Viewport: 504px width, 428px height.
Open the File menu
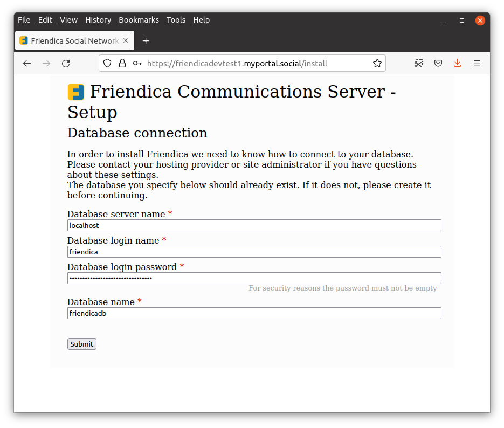pyautogui.click(x=24, y=20)
